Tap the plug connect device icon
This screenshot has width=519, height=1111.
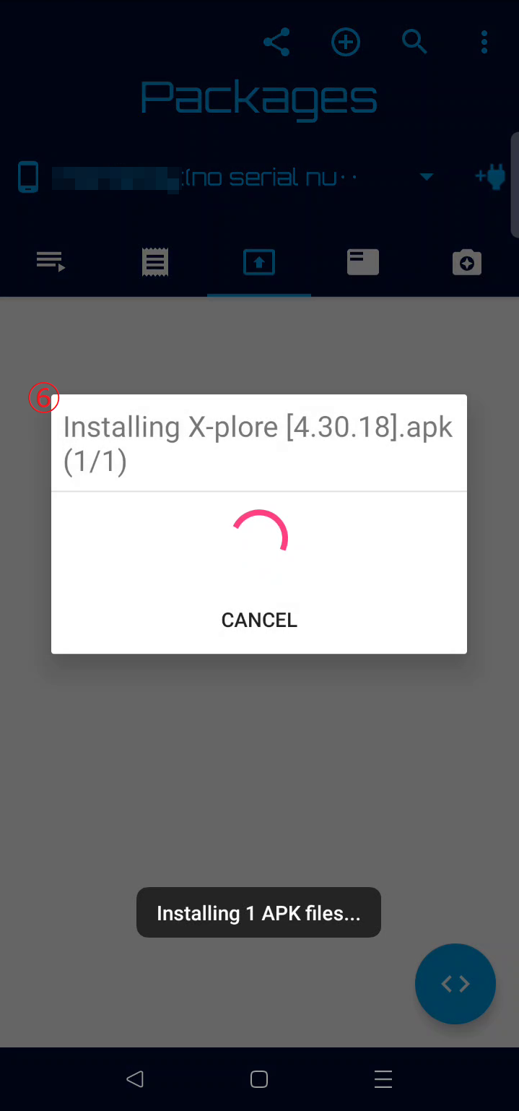click(x=490, y=176)
